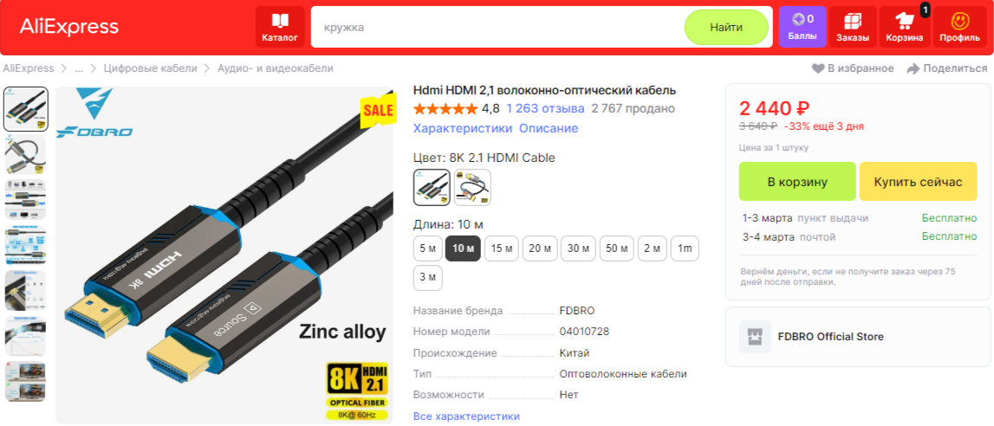Click the heart В избранное icon
994x426 pixels.
[818, 68]
